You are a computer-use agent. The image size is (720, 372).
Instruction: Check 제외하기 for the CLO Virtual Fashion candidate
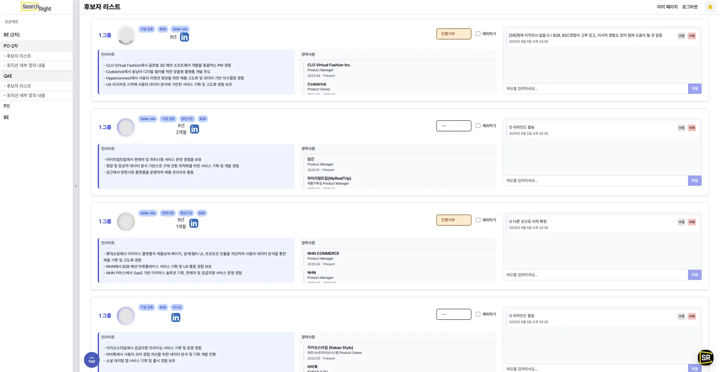(478, 34)
